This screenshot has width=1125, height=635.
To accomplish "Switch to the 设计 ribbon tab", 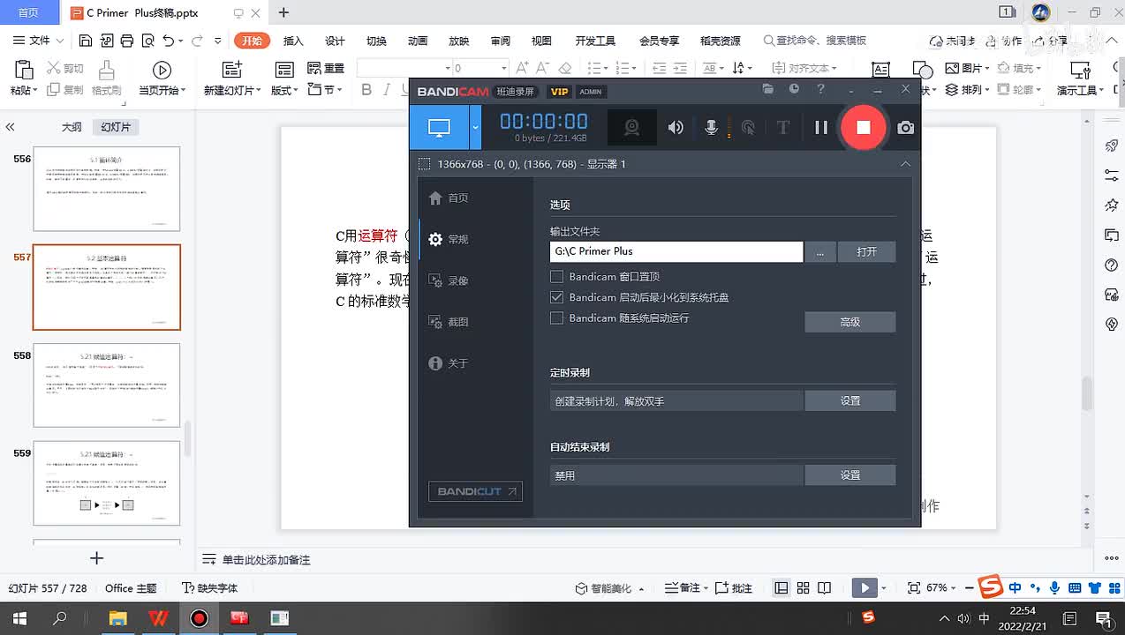I will point(335,41).
